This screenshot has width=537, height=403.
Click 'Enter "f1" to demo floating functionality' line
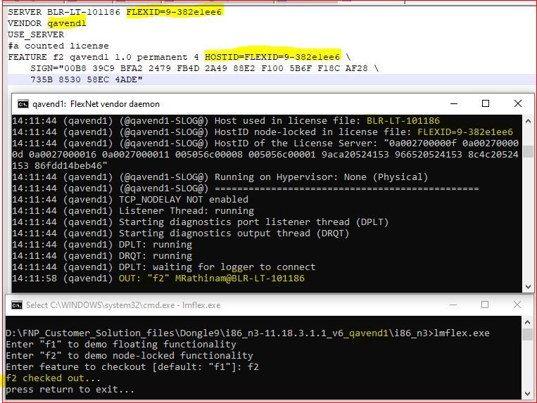tap(121, 344)
